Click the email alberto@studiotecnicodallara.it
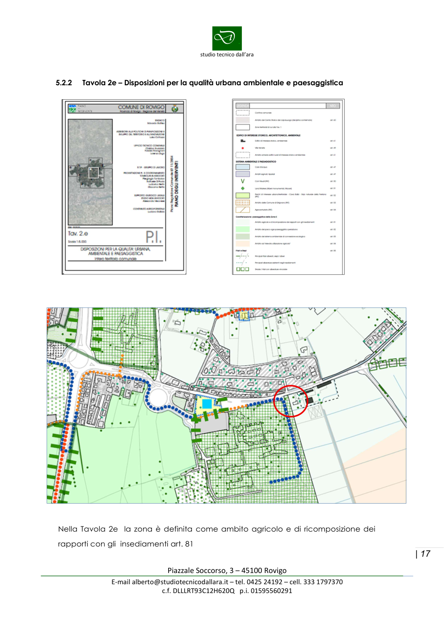The width and height of the screenshot is (444, 628). pos(180,582)
